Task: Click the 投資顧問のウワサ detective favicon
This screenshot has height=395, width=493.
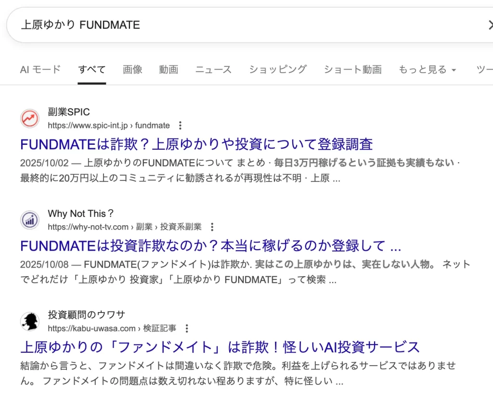Action: coord(30,321)
